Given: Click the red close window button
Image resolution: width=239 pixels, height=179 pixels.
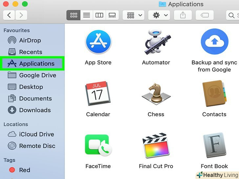Looking at the screenshot, I should tap(6, 4).
